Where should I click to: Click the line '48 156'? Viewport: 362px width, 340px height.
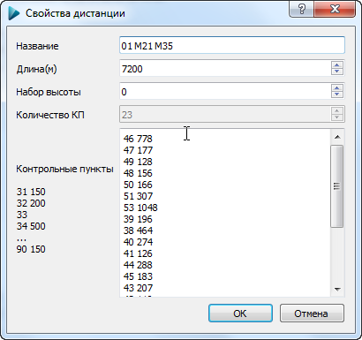138,173
